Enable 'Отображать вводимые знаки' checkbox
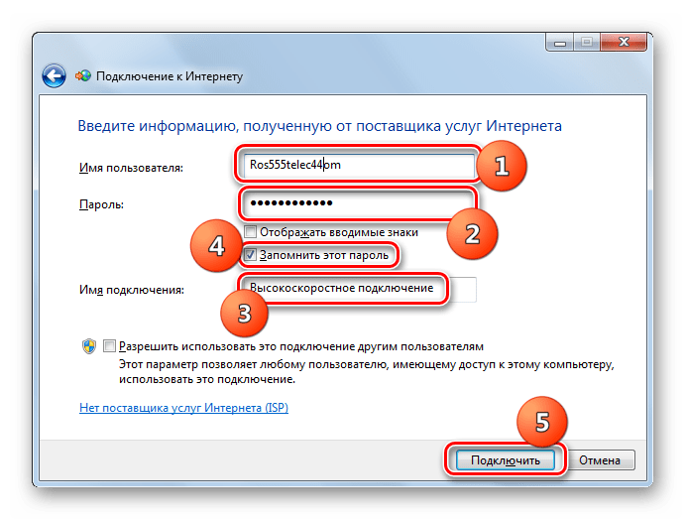 pos(250,232)
